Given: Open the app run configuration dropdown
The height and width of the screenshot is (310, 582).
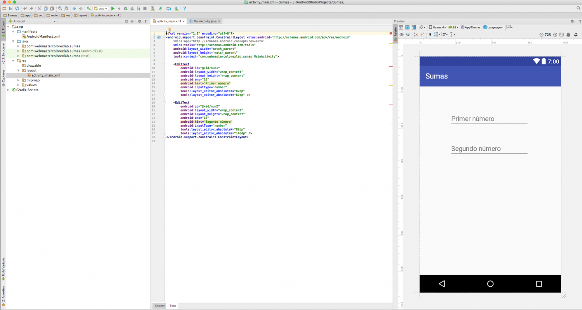Looking at the screenshot, I should click(x=100, y=8).
